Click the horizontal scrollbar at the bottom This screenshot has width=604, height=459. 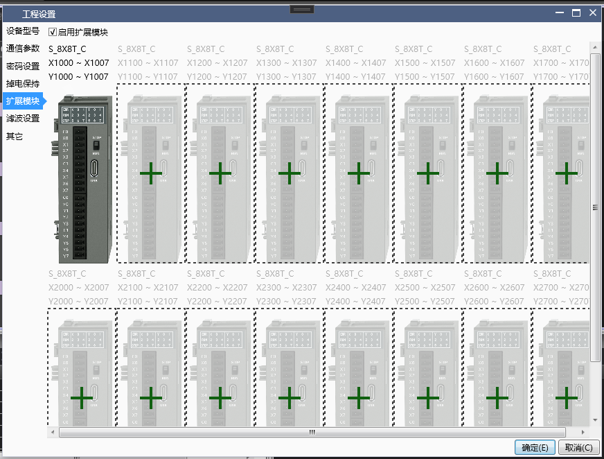click(x=312, y=432)
